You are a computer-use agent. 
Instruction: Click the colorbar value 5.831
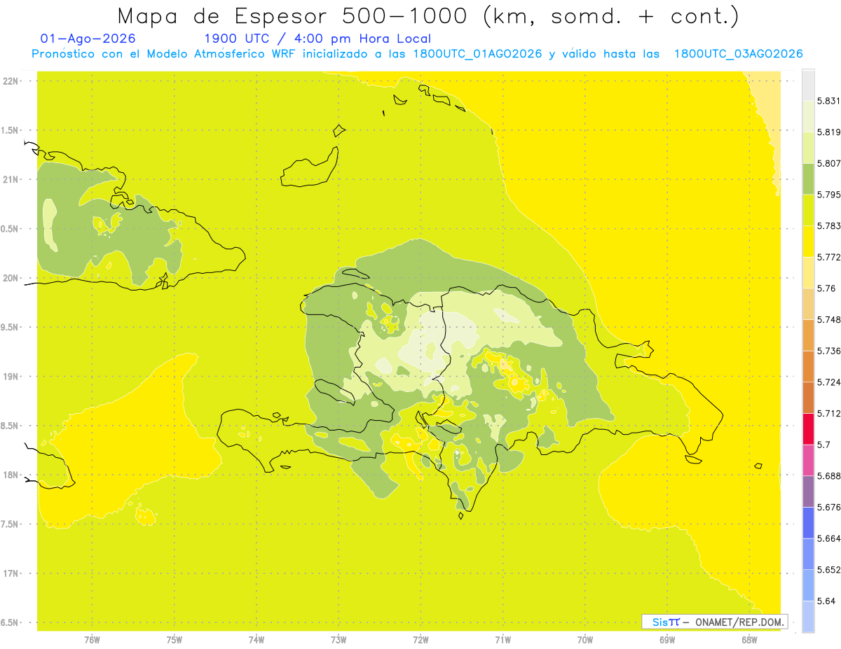point(829,101)
